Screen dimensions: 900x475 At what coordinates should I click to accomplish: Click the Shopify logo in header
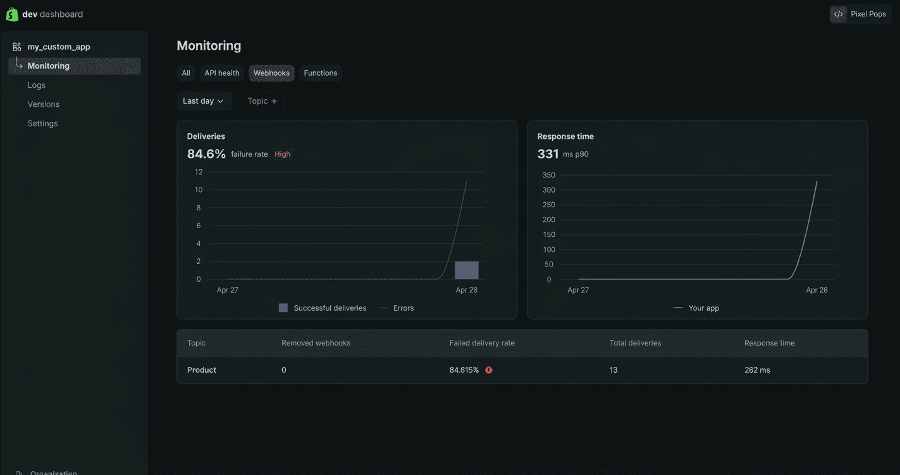(x=12, y=14)
